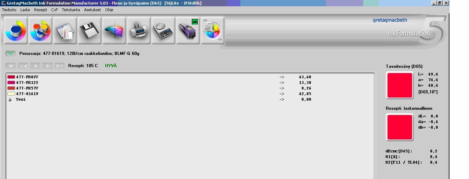The width and height of the screenshot is (469, 179).
Task: Click the water drop icon beside Vesi
Action: coord(10,99)
